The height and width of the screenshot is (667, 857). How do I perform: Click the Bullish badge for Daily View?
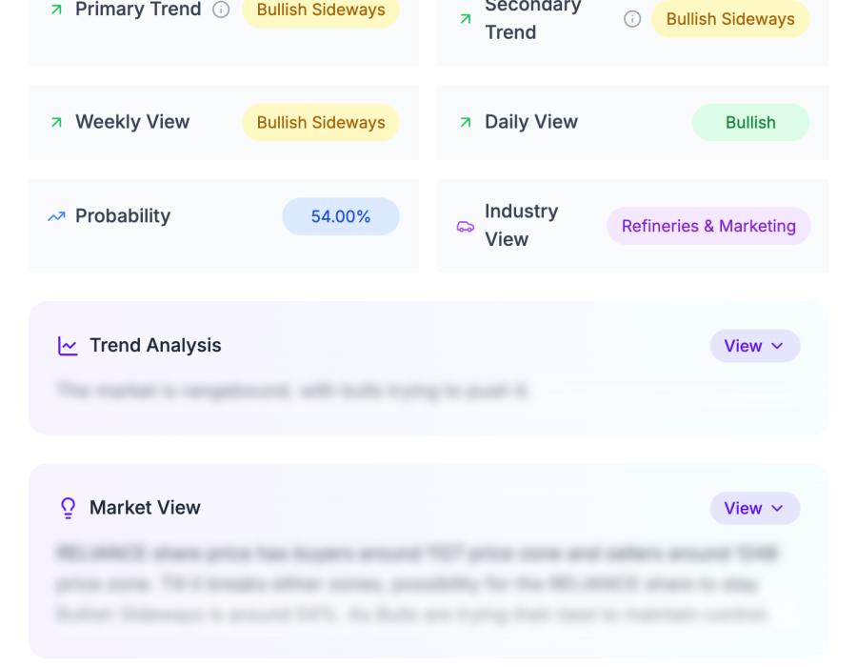coord(750,122)
